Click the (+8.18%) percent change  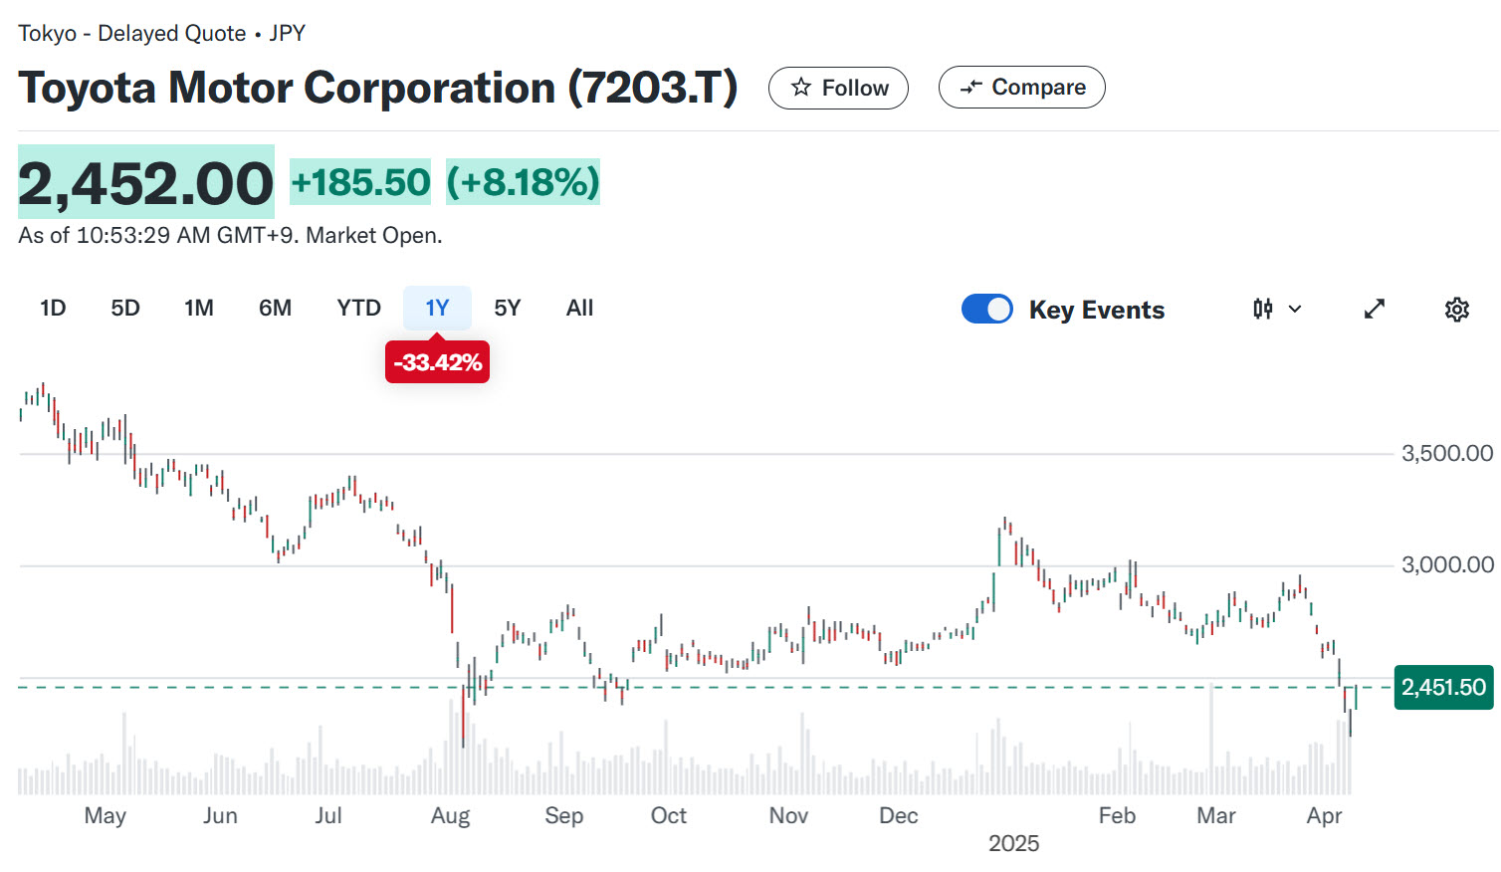(523, 182)
